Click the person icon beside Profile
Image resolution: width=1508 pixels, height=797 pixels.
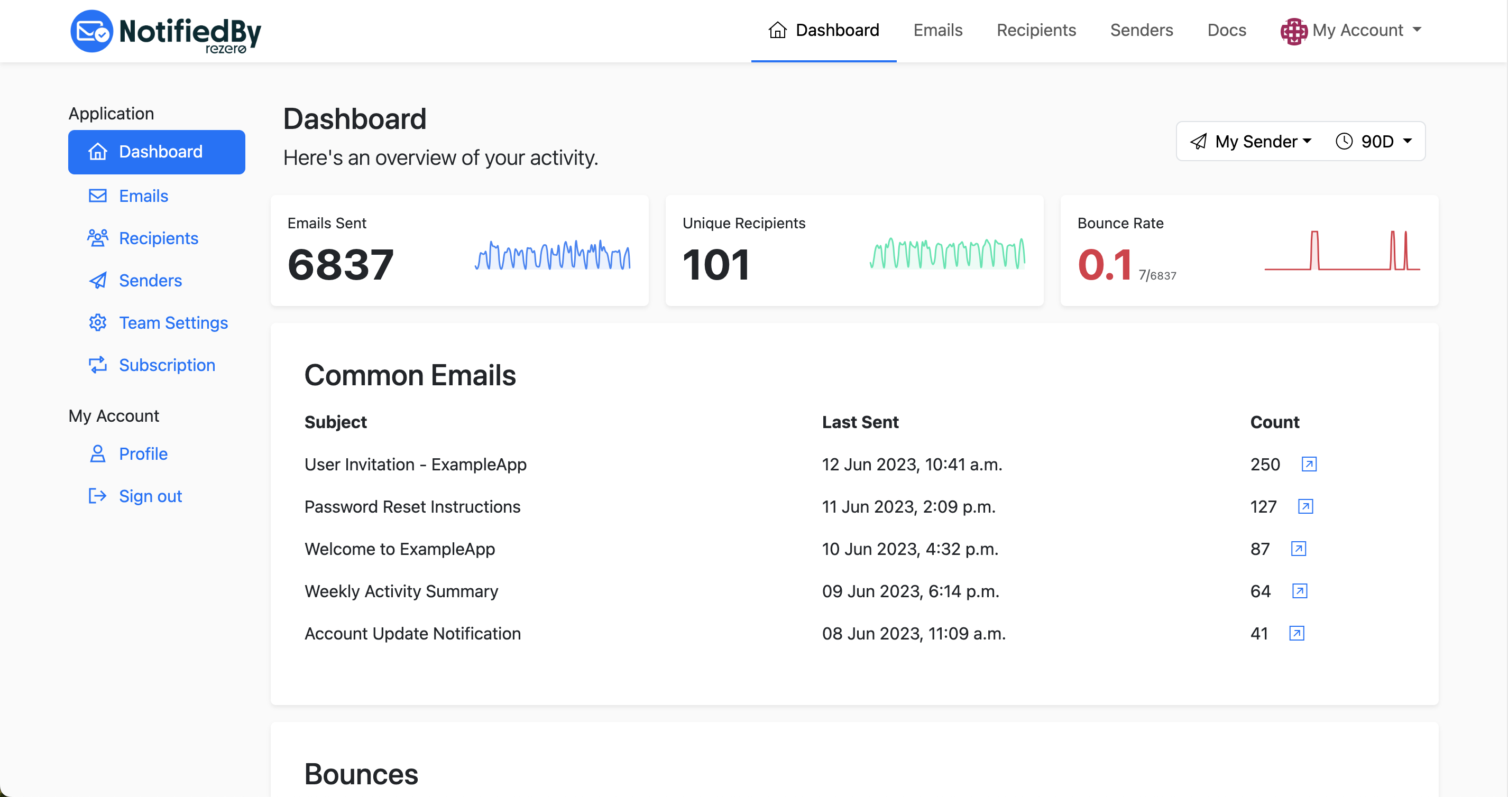pos(98,453)
